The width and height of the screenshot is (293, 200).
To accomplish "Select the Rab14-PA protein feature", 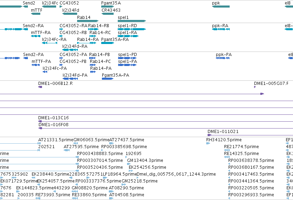I will [x=93, y=72].
